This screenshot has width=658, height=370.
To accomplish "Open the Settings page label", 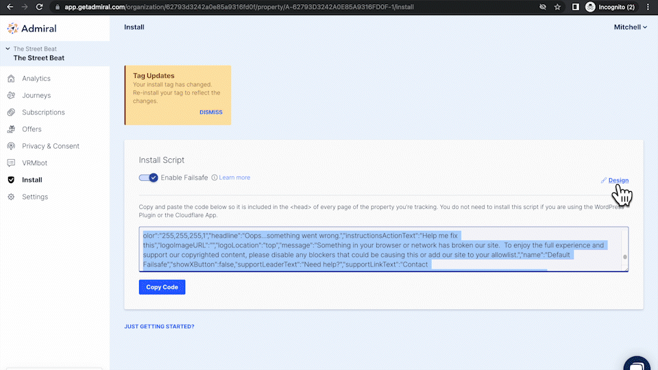I will (35, 197).
